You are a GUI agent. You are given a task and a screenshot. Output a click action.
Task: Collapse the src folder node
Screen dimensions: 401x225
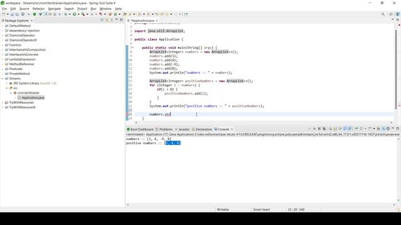tap(7, 88)
